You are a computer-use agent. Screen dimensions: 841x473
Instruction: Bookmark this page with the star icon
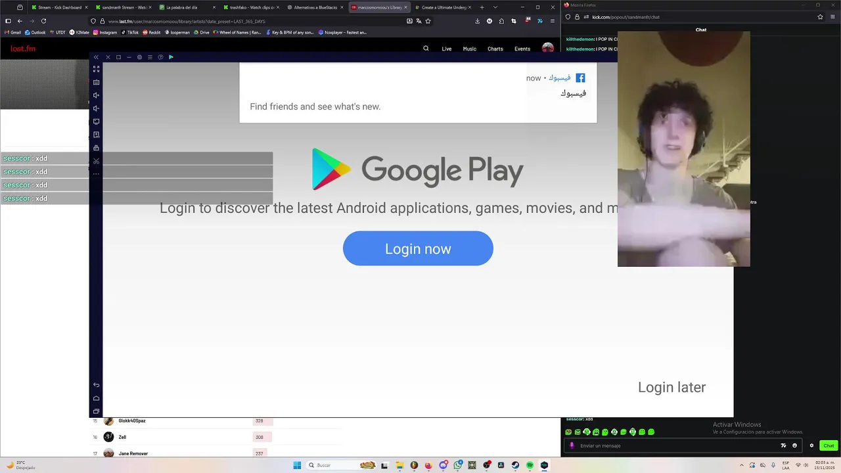coord(428,21)
